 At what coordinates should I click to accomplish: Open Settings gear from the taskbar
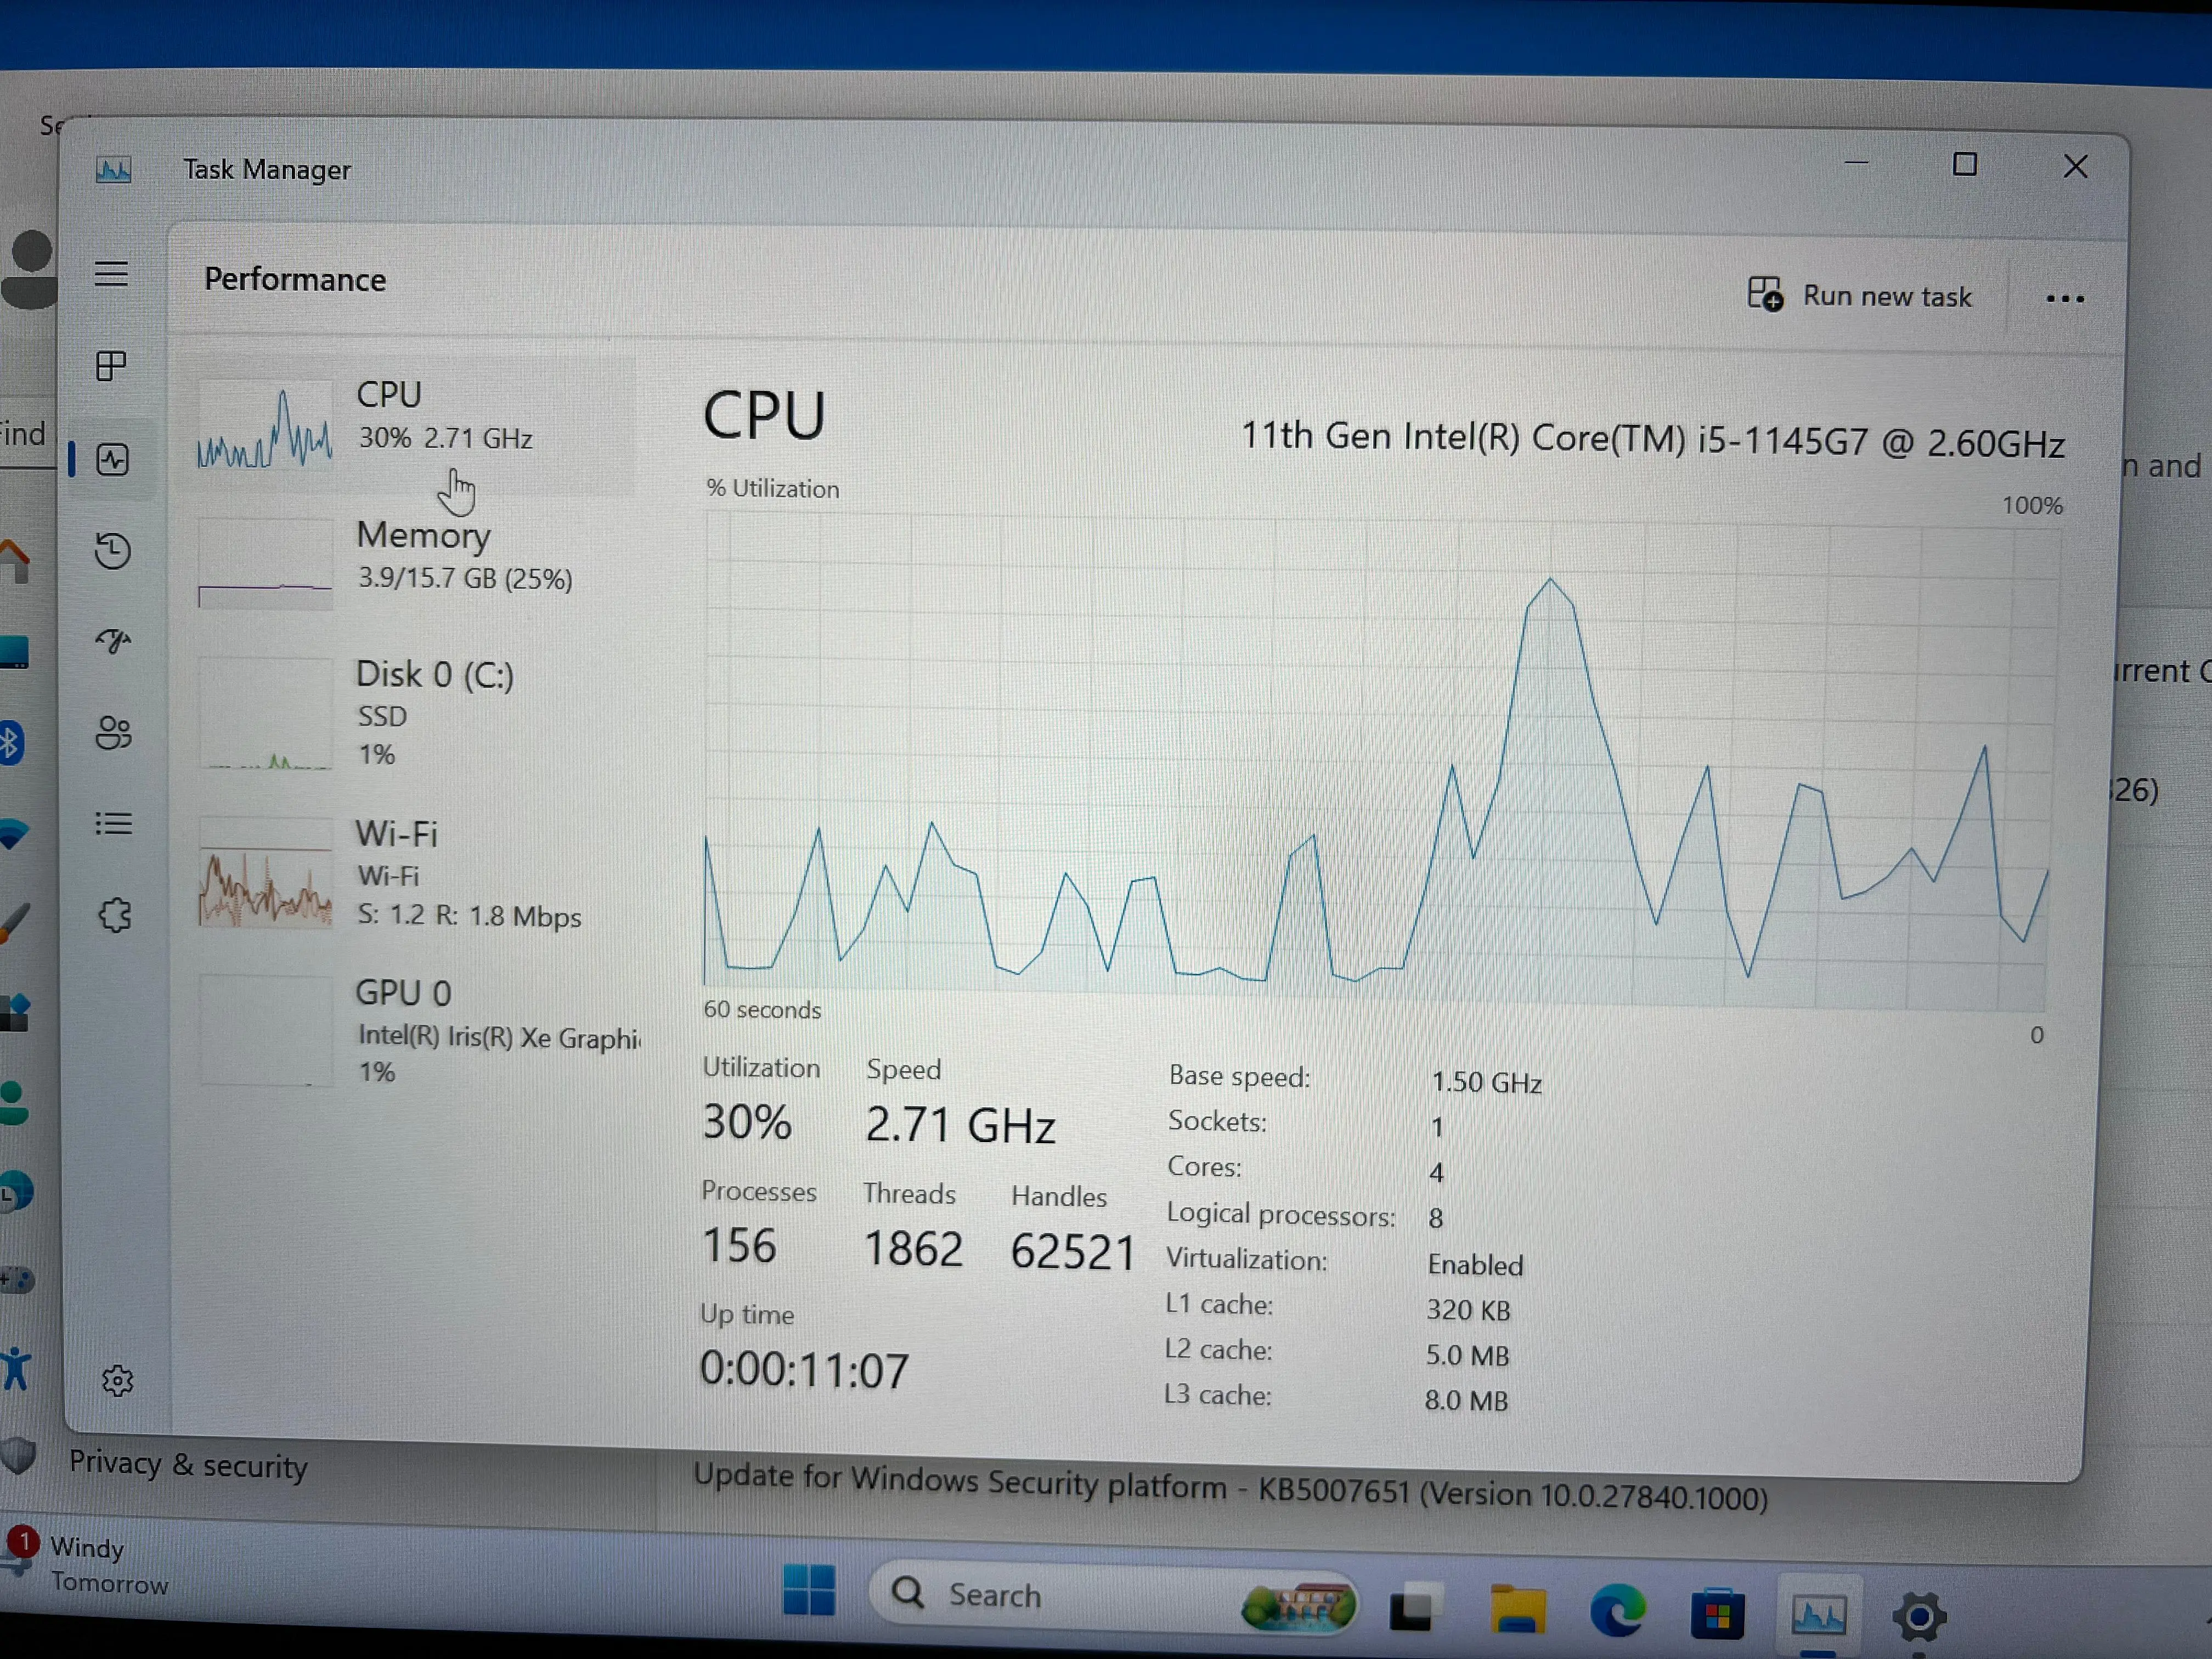pyautogui.click(x=1919, y=1617)
